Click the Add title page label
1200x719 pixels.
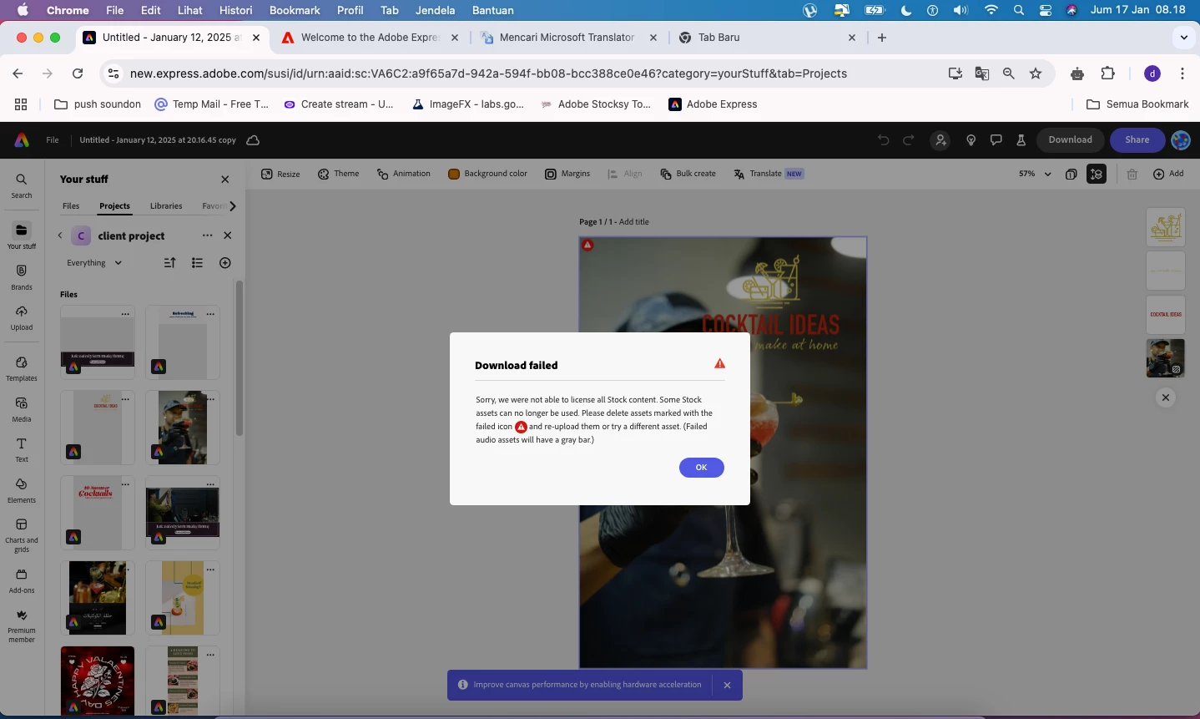click(x=634, y=222)
